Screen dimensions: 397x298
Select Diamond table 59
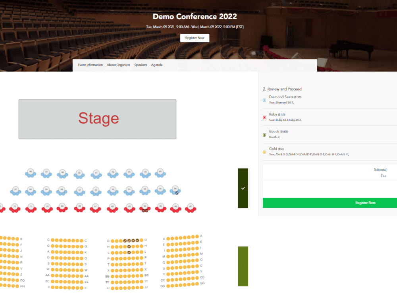[46, 191]
